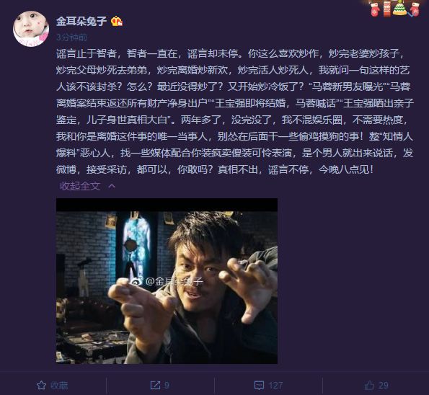Click the like count 29

tap(383, 386)
